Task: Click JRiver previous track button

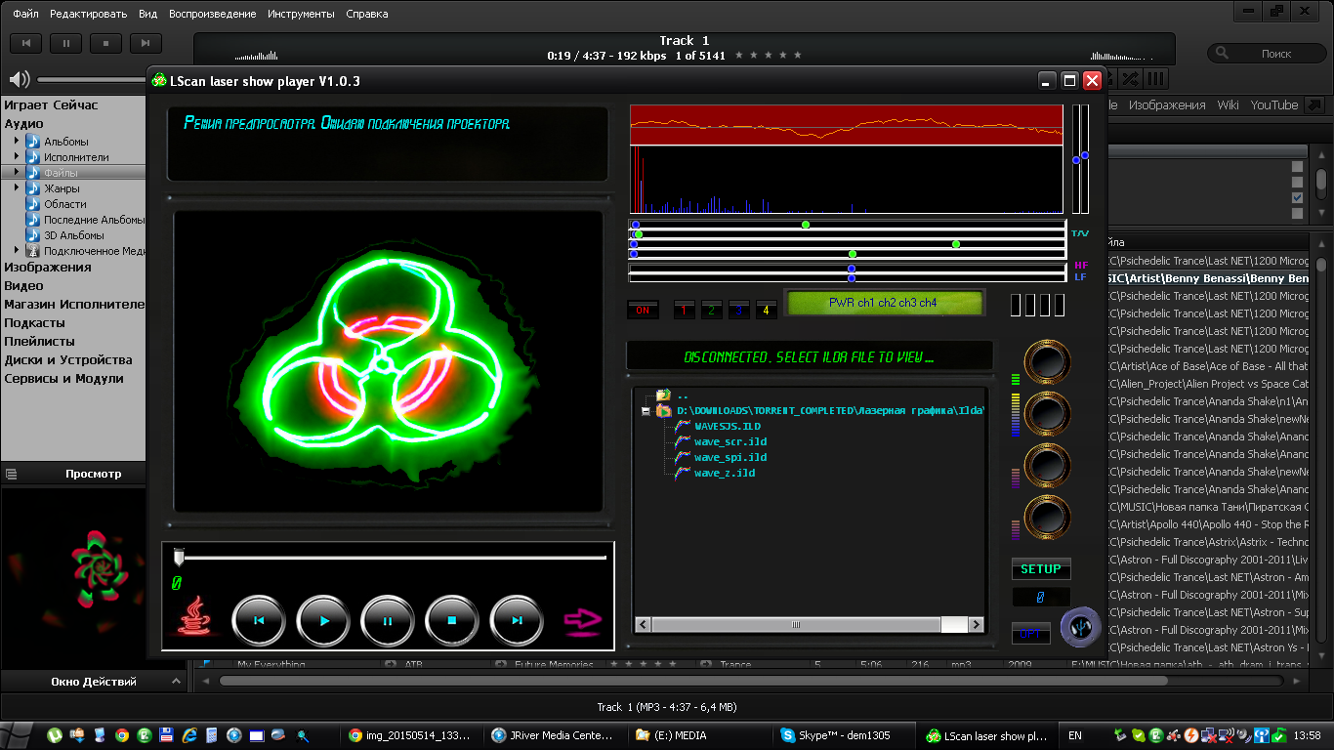Action: tap(26, 43)
